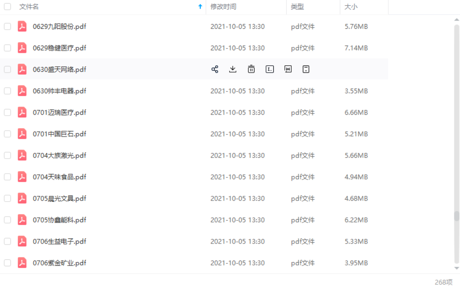Viewport: 460px width, 290px height.
Task: Sort by the 类型 column header
Action: point(297,6)
